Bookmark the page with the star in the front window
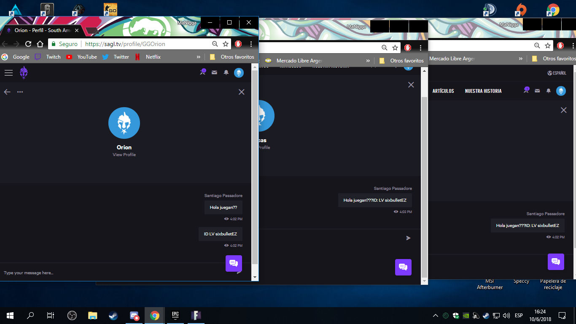The image size is (576, 324). [x=226, y=44]
